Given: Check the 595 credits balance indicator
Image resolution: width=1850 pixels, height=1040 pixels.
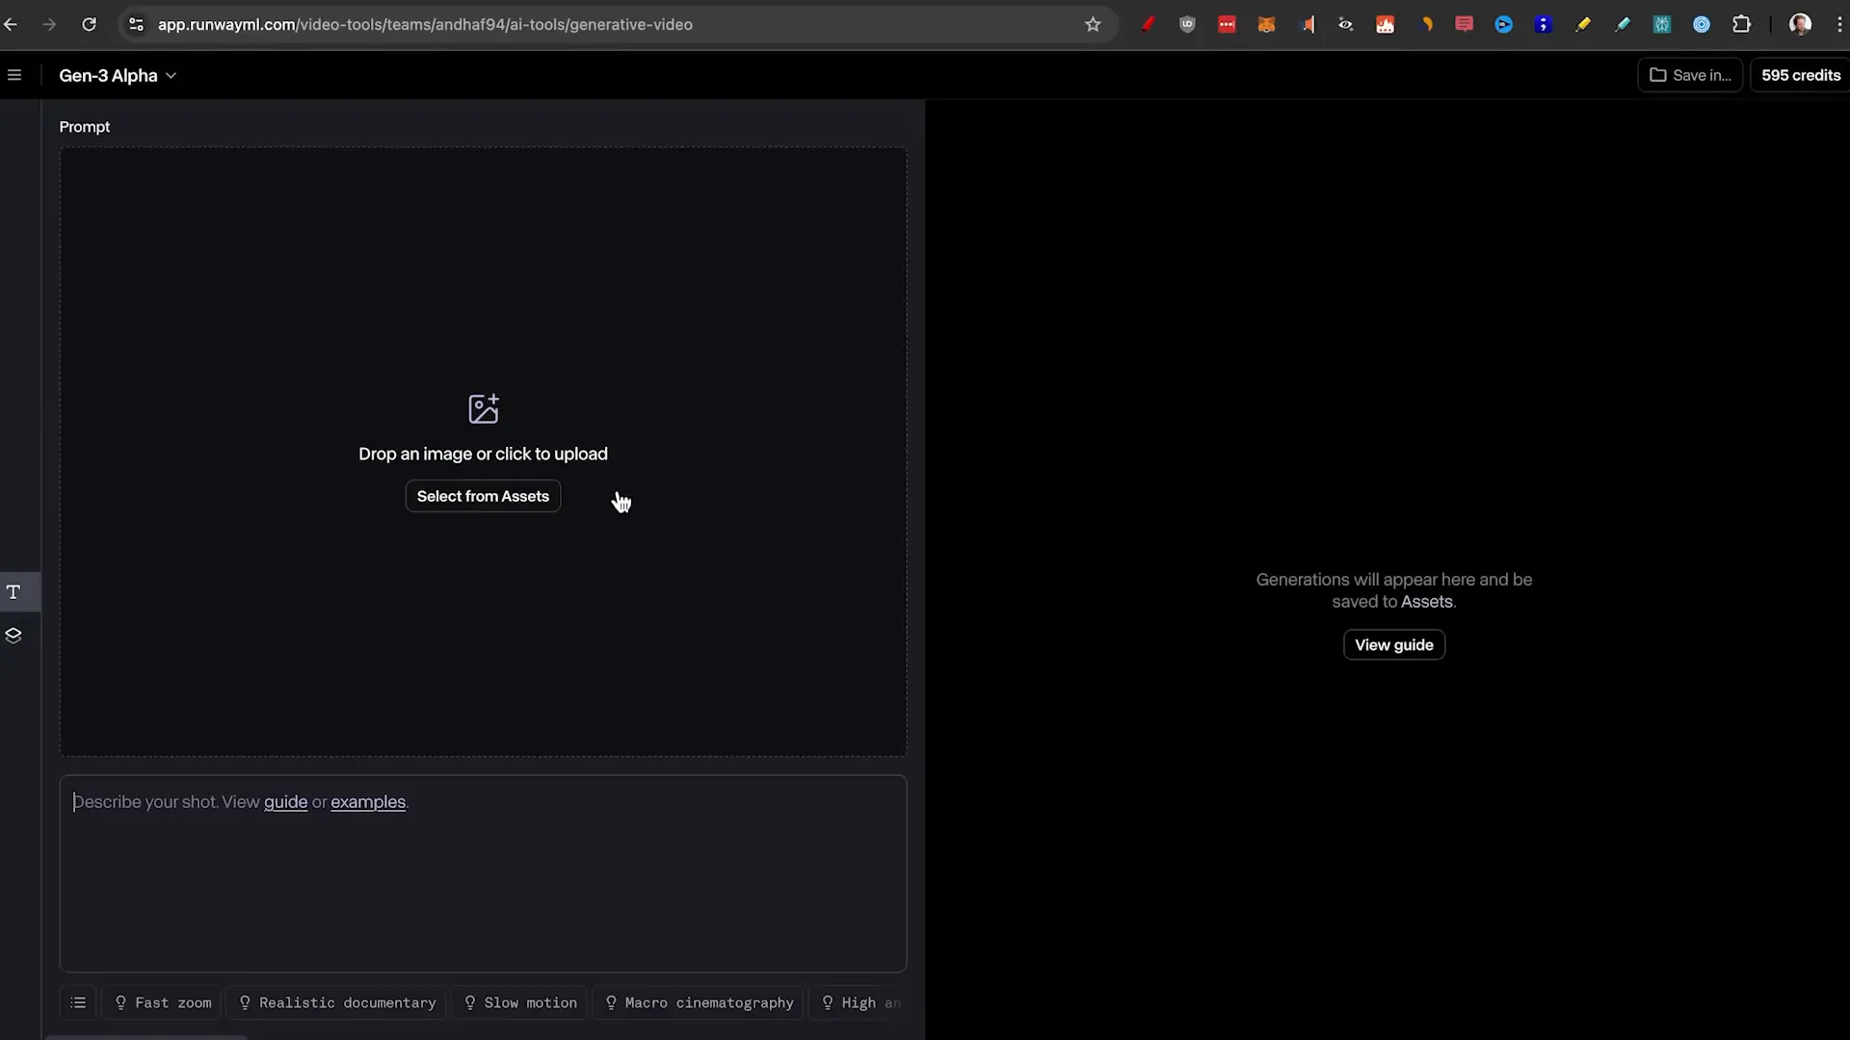Looking at the screenshot, I should (x=1800, y=75).
